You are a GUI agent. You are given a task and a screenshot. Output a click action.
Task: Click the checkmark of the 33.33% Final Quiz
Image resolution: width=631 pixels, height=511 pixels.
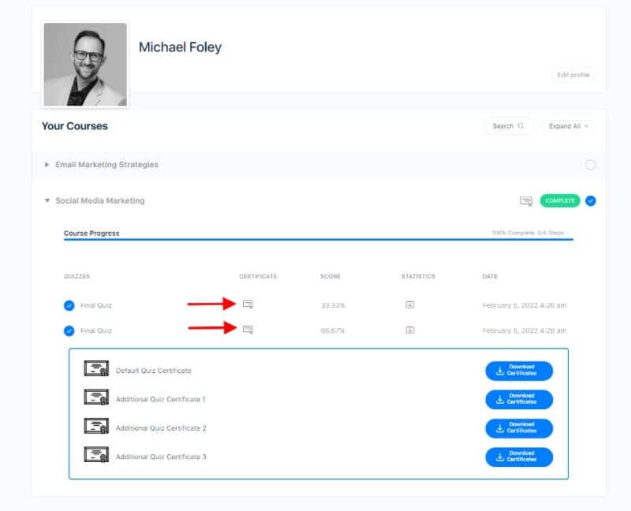69,305
